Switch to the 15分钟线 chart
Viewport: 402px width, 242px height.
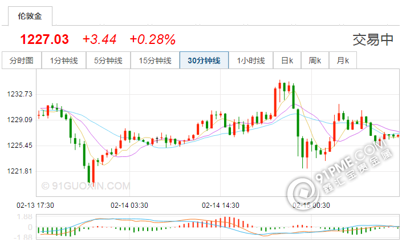155,61
